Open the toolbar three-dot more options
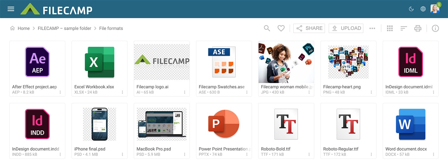The width and height of the screenshot is (448, 167). pos(372,28)
